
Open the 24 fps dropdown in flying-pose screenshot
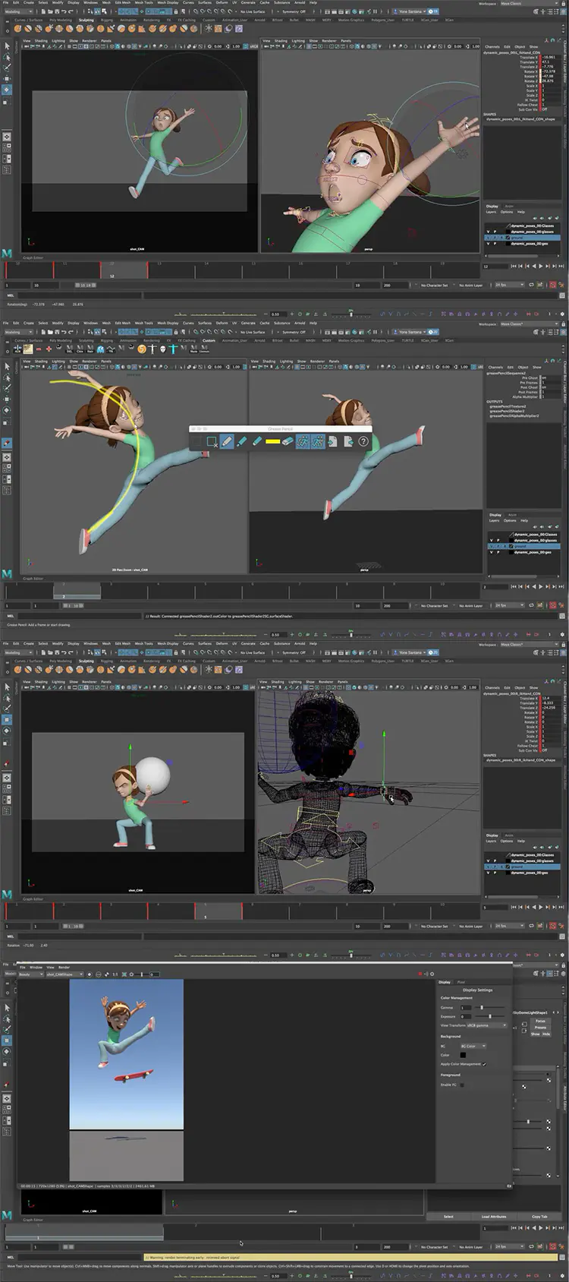[509, 285]
